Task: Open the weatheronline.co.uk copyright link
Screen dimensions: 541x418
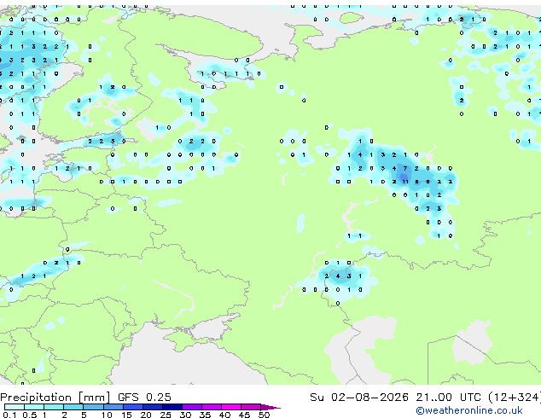Action: tap(469, 410)
